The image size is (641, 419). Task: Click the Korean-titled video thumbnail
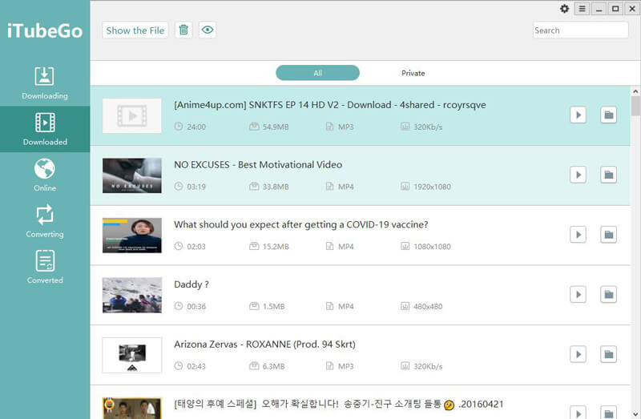pyautogui.click(x=132, y=408)
